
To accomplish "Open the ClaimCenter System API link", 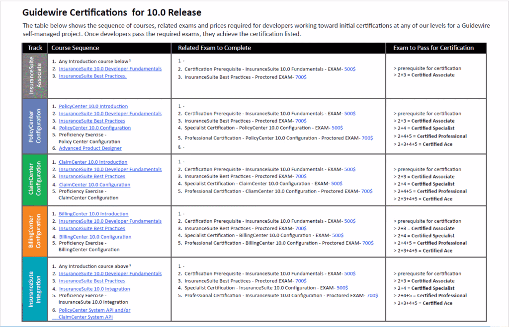I will pyautogui.click(x=85, y=317).
